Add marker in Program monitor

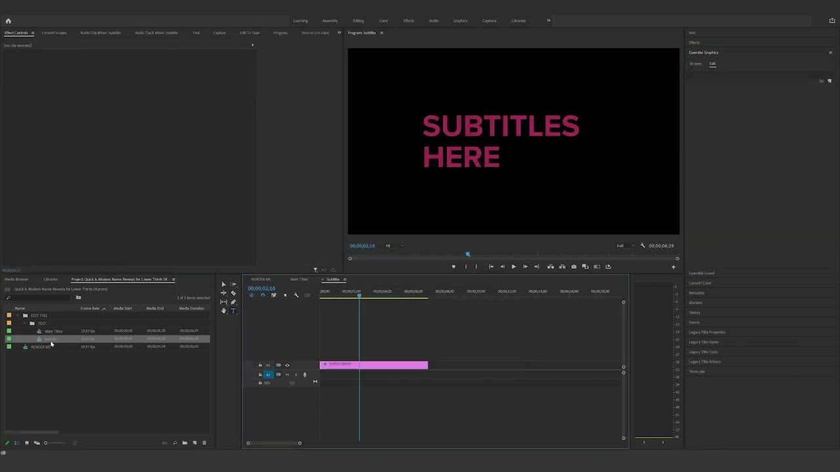453,267
